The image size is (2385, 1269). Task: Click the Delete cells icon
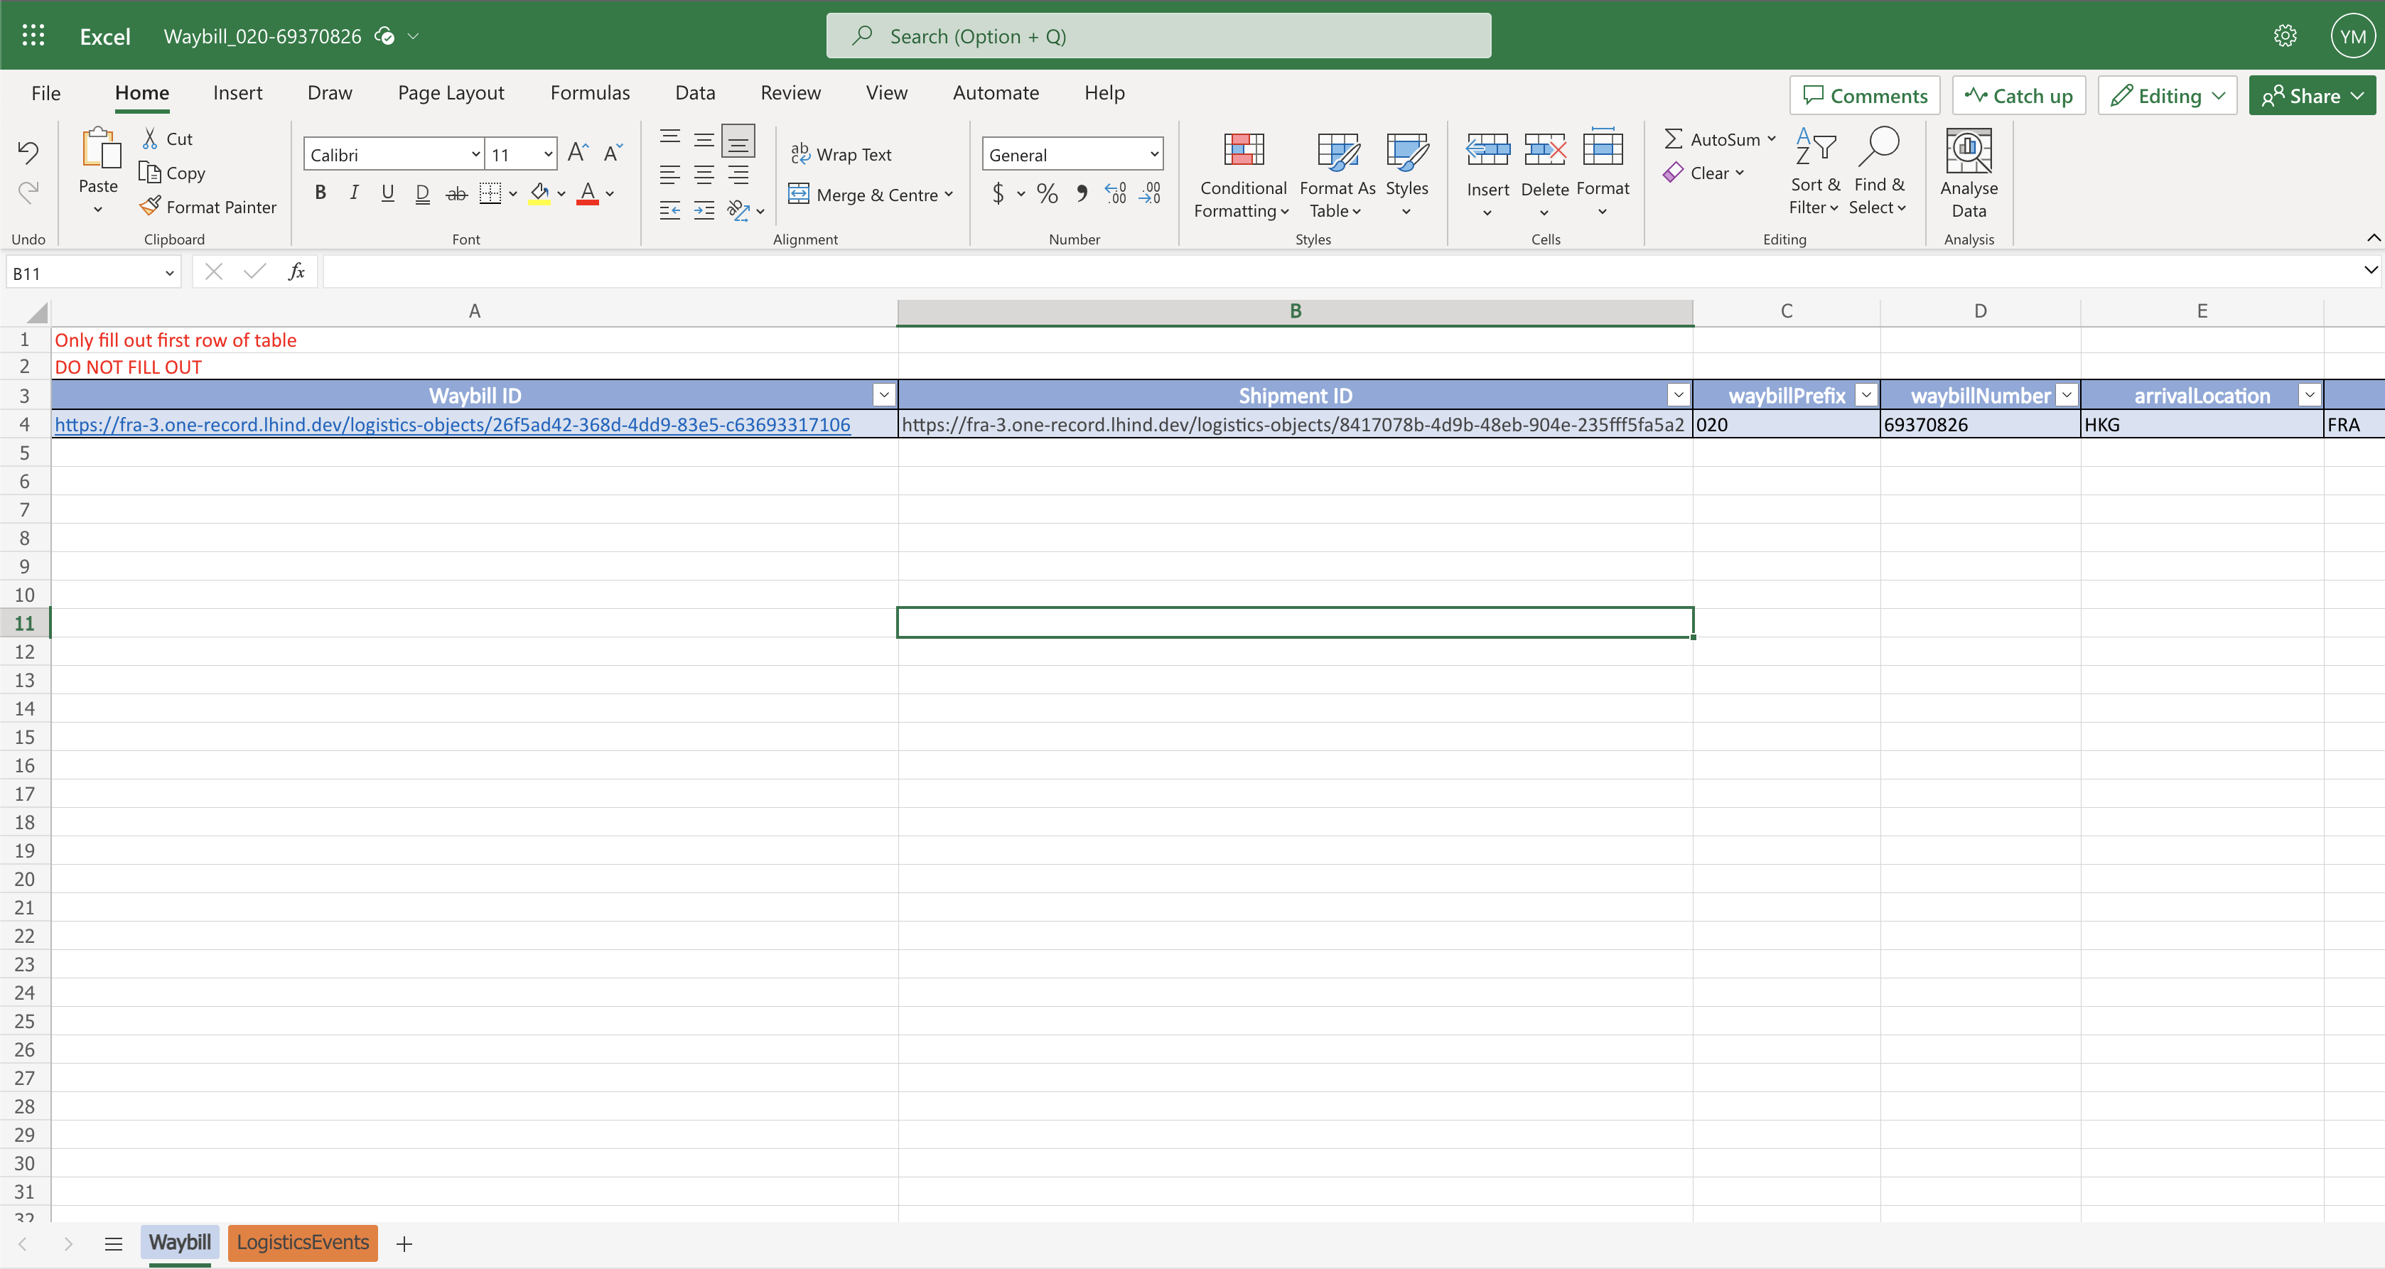click(1544, 150)
